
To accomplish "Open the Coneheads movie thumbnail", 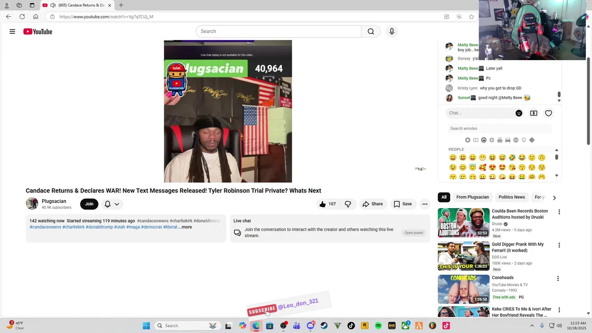I will click(x=463, y=289).
